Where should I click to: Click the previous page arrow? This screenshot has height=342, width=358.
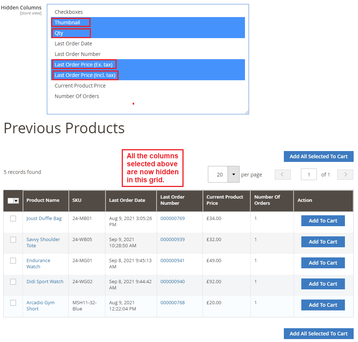[x=283, y=175]
